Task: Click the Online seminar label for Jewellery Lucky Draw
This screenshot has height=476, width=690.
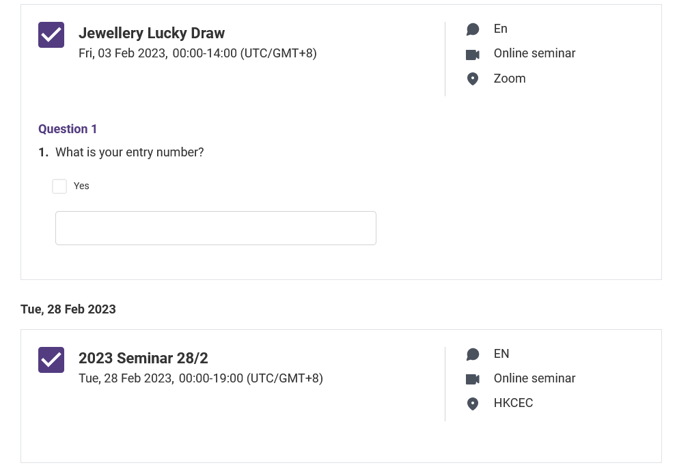Action: point(534,53)
